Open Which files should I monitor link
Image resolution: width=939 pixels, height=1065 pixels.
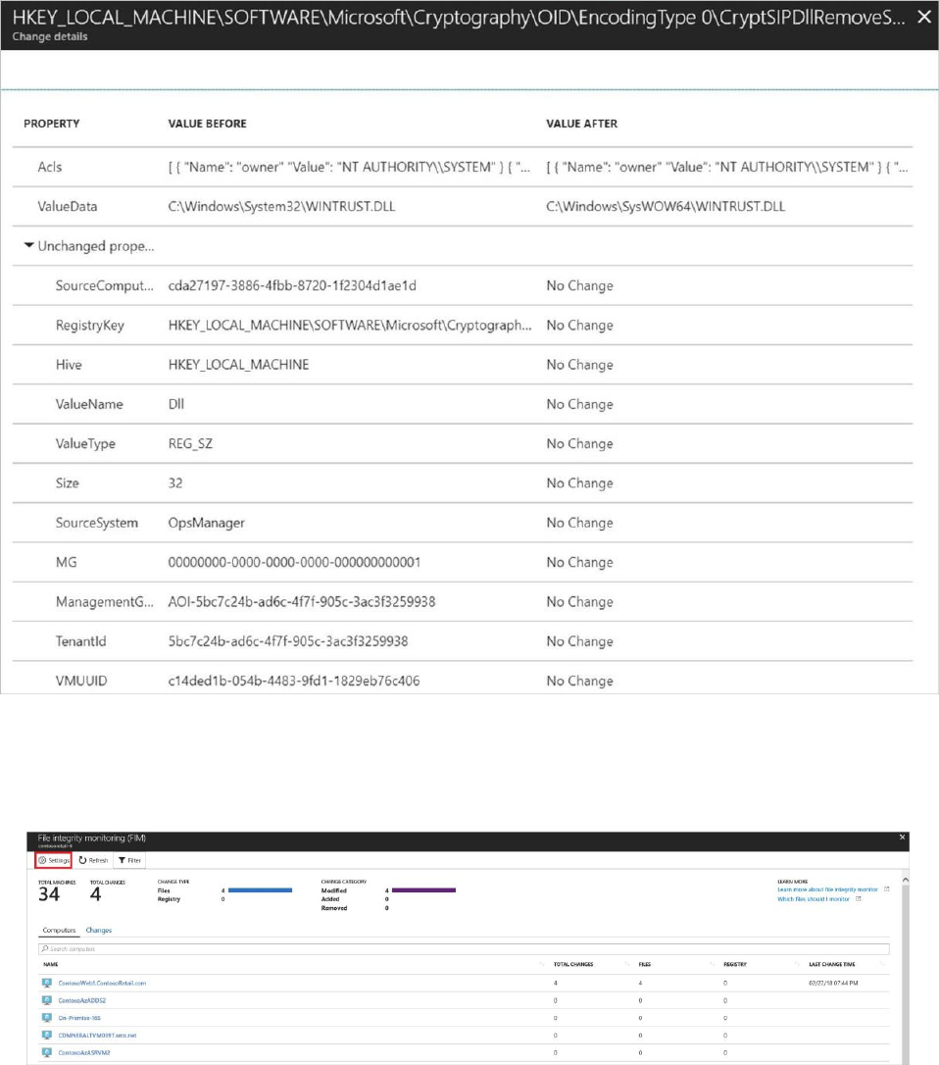tap(814, 898)
